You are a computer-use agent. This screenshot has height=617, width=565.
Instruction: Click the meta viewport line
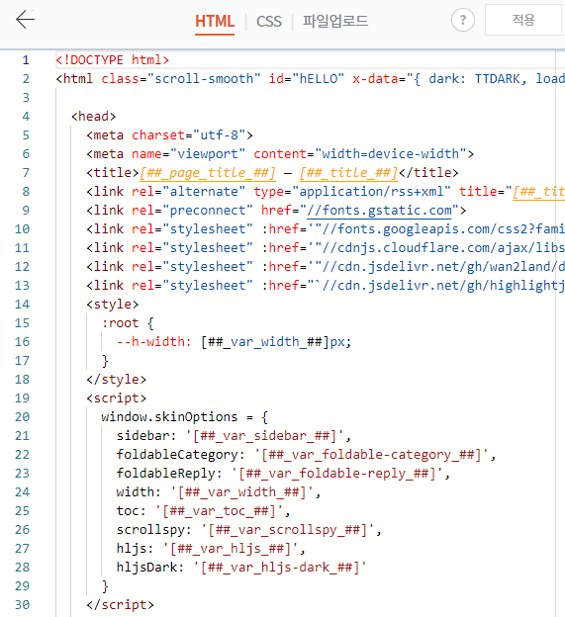(x=280, y=154)
